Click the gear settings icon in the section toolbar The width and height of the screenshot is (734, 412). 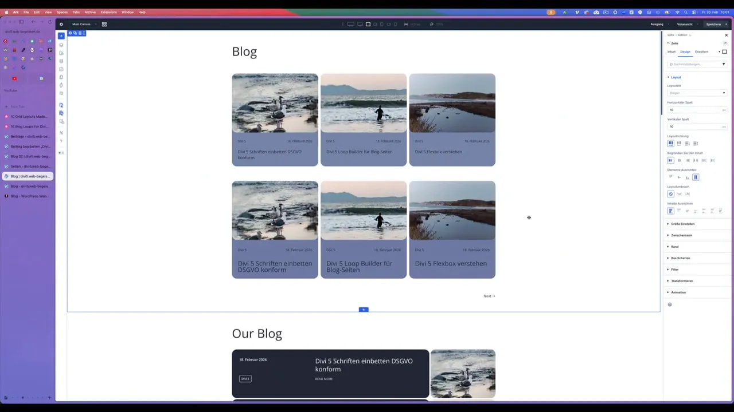click(x=70, y=33)
